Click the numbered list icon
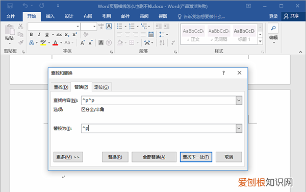 pyautogui.click(x=132, y=26)
